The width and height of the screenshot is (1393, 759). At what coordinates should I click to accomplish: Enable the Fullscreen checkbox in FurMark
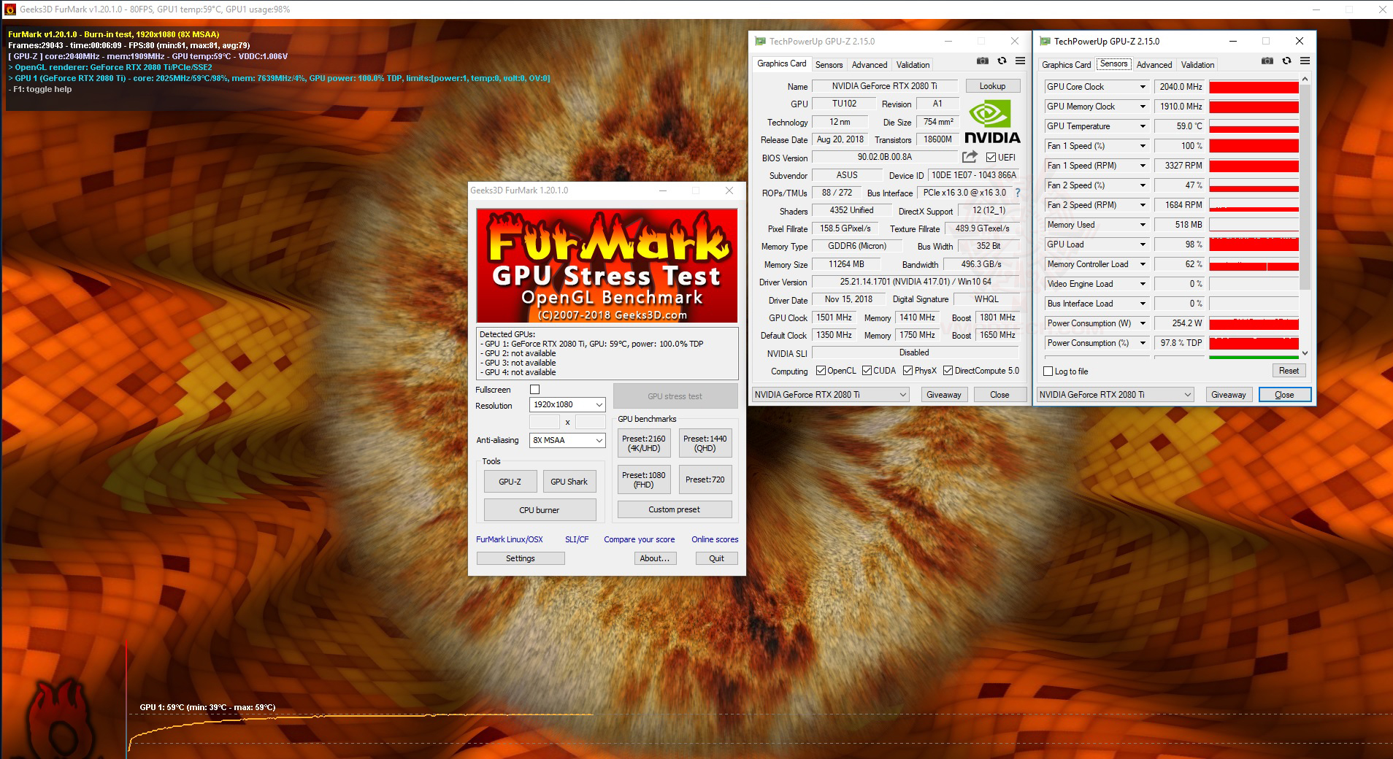click(534, 390)
